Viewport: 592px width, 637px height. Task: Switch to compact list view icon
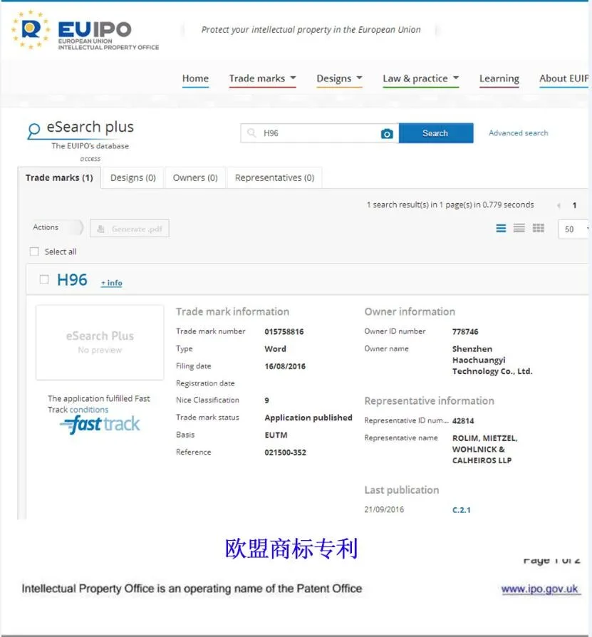[519, 228]
